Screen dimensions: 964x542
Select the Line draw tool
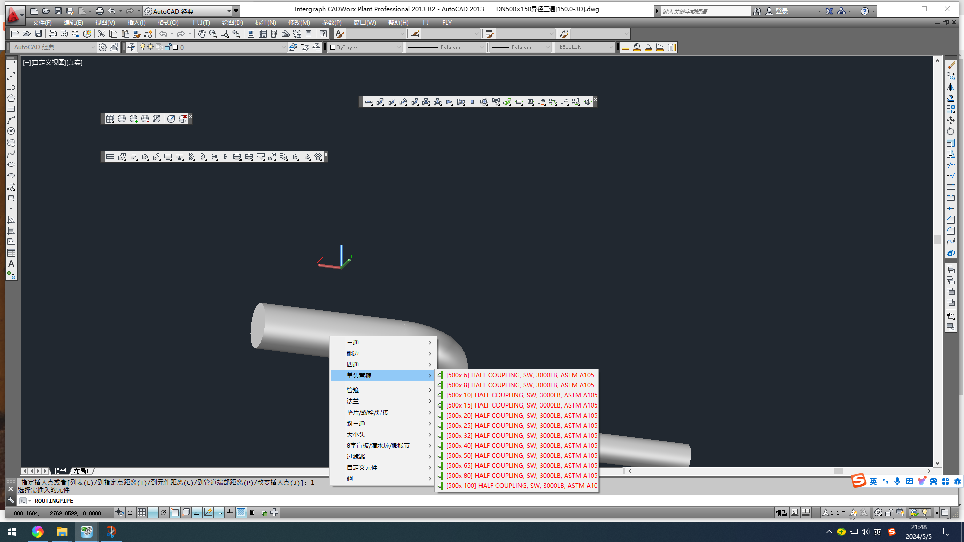pyautogui.click(x=11, y=65)
